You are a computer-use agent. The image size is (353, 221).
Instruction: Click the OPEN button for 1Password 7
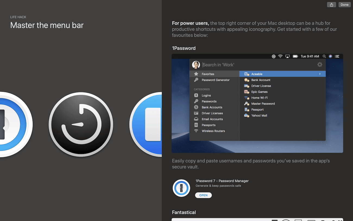point(203,195)
